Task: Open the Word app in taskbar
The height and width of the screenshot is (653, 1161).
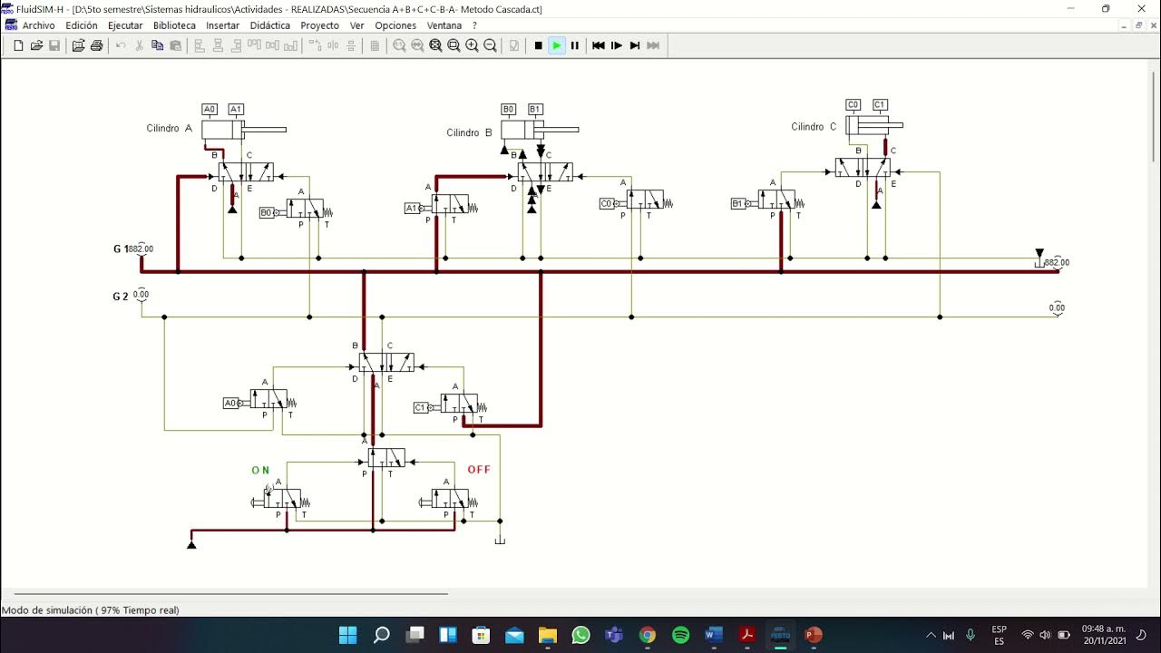Action: pos(713,635)
